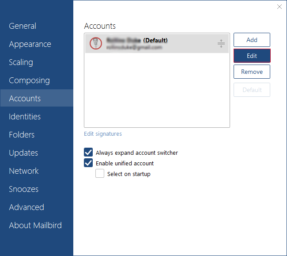Disable the Enable unified account checkbox
Screen dimensions: 287x256
(x=88, y=163)
